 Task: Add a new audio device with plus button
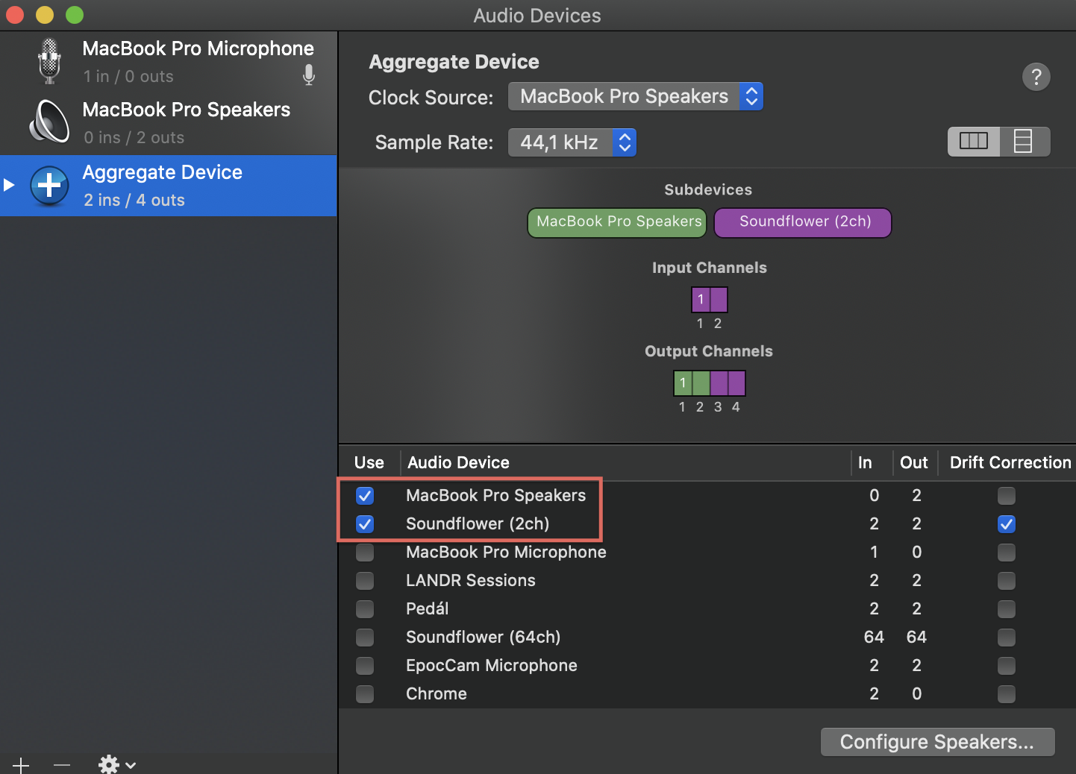[x=21, y=765]
